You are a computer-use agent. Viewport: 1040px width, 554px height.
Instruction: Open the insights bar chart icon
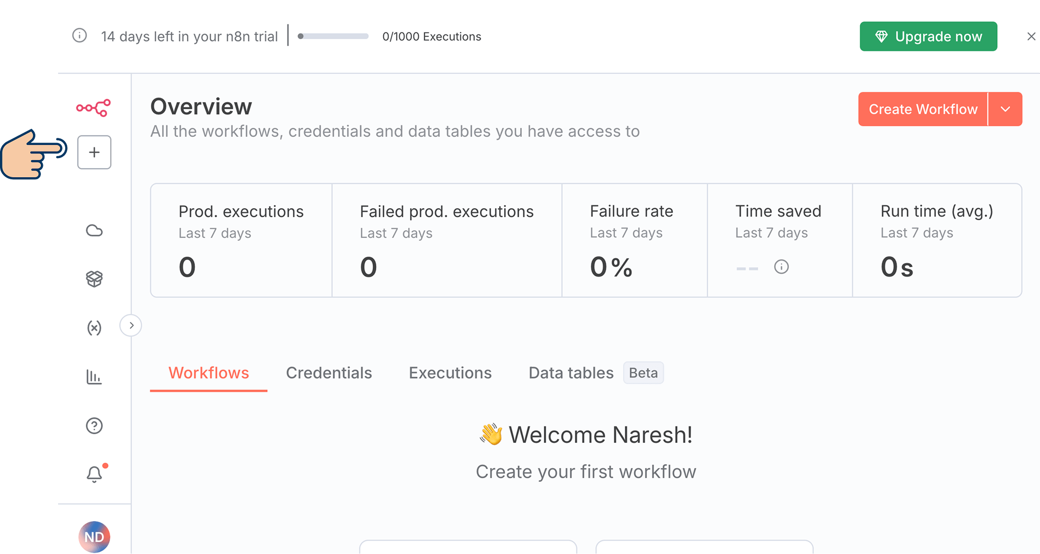point(94,377)
